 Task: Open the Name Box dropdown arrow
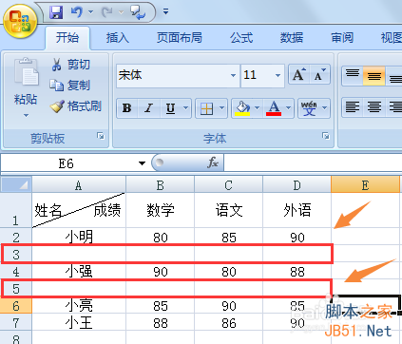[x=142, y=163]
